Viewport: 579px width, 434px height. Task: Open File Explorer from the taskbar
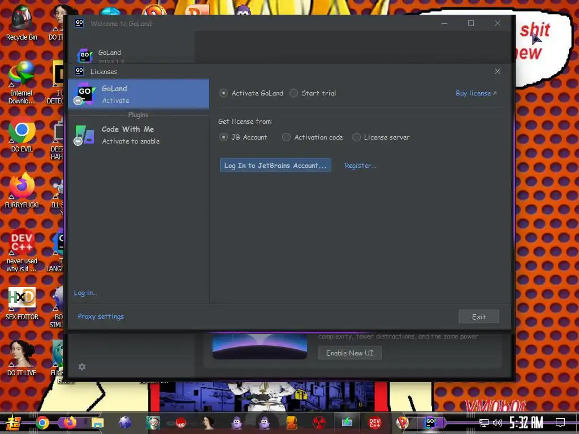pos(97,423)
